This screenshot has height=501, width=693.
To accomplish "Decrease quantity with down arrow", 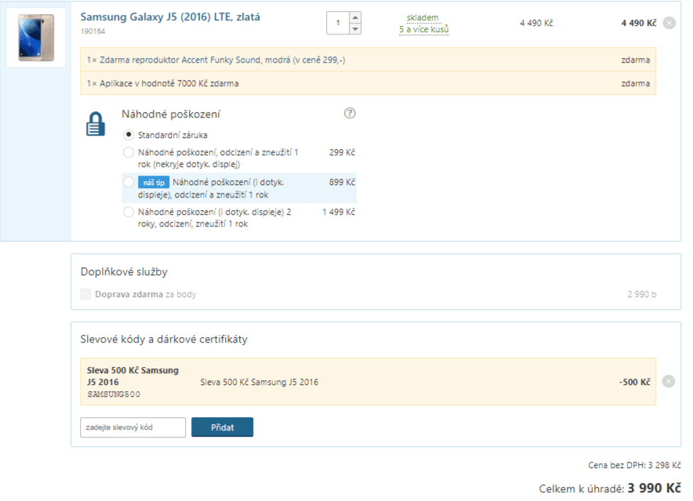I will 355,29.
